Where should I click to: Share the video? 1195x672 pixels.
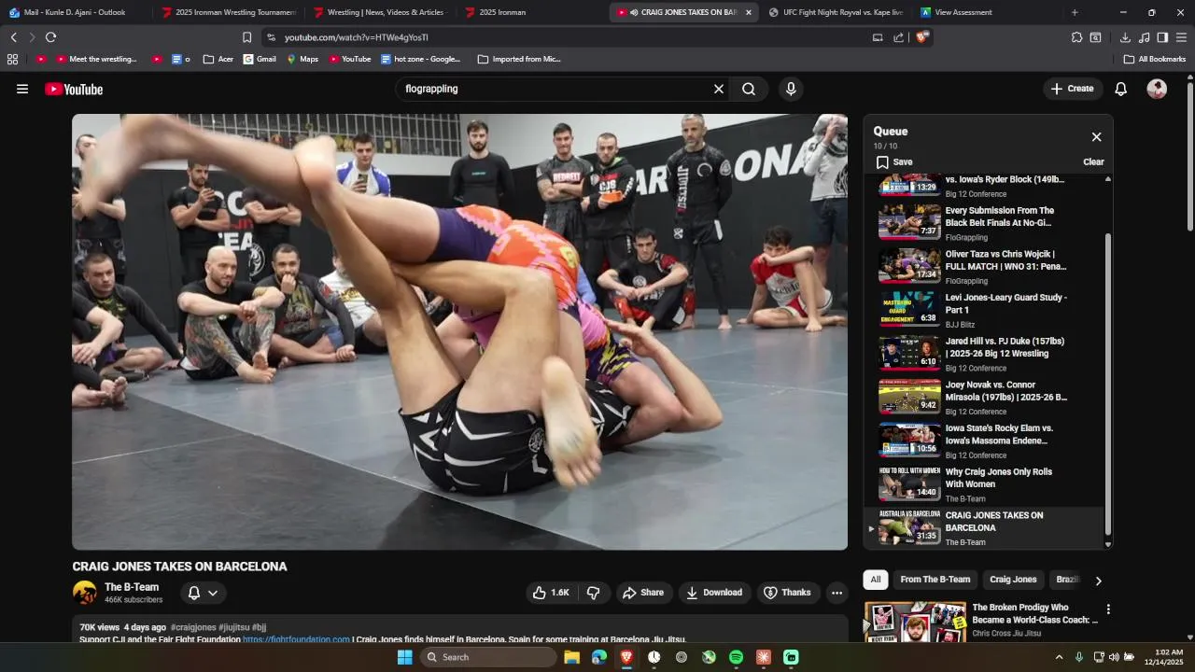pos(643,593)
